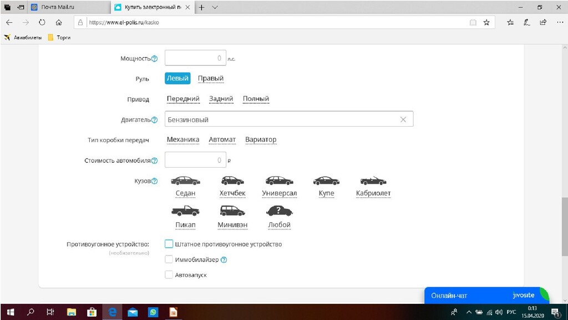Image resolution: width=568 pixels, height=320 pixels.
Task: Switch РУС keyboard language
Action: pos(511,312)
